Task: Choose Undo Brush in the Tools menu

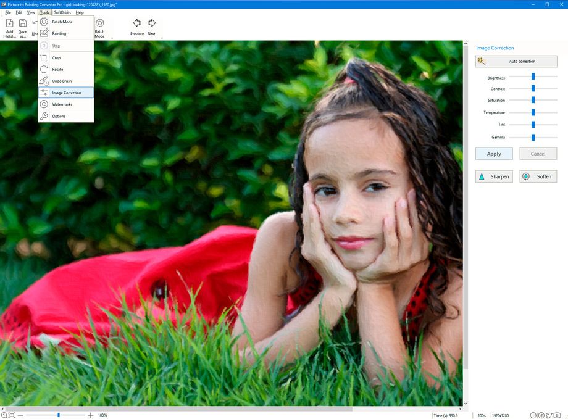Action: [61, 81]
